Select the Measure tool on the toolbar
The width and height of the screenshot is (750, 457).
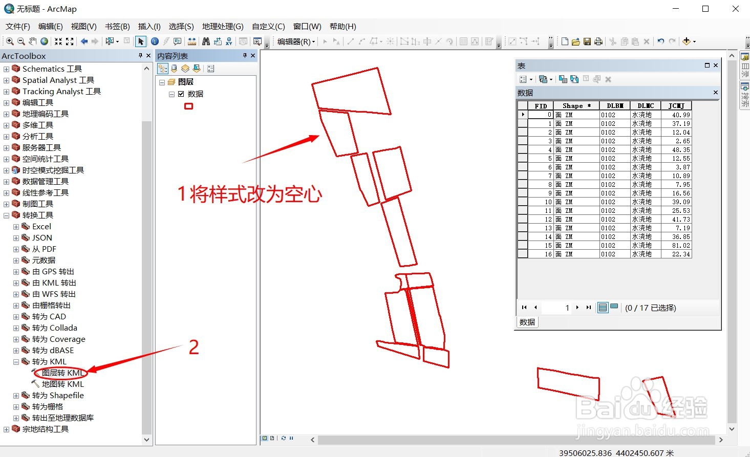tap(192, 41)
